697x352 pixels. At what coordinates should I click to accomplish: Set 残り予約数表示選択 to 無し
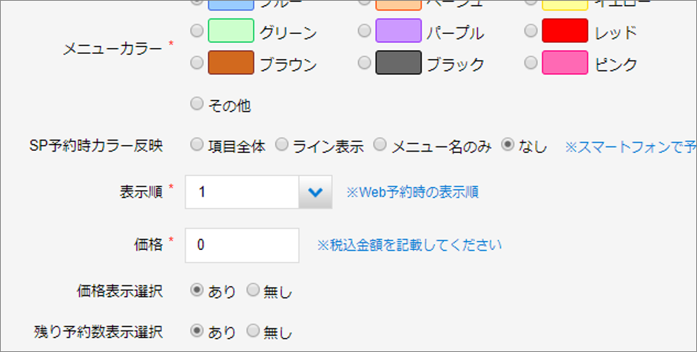(x=252, y=331)
